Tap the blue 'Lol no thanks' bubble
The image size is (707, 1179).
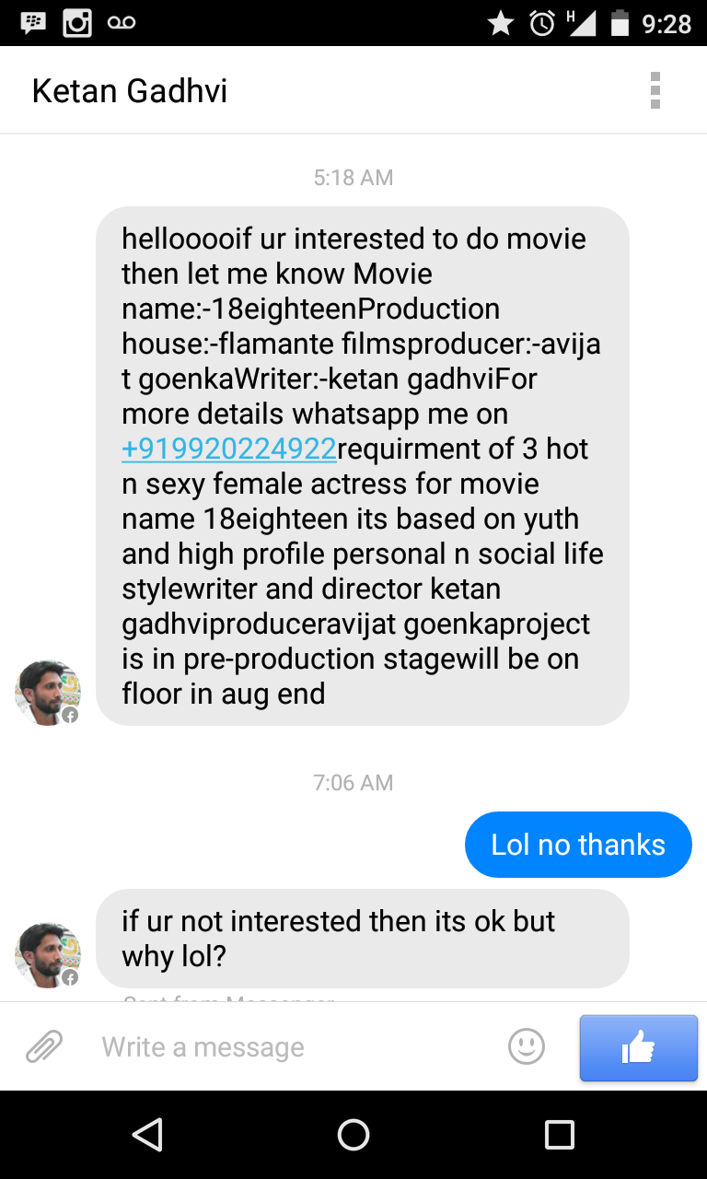578,845
